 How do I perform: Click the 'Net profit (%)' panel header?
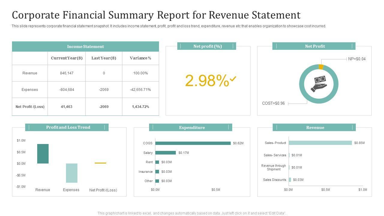[207, 46]
